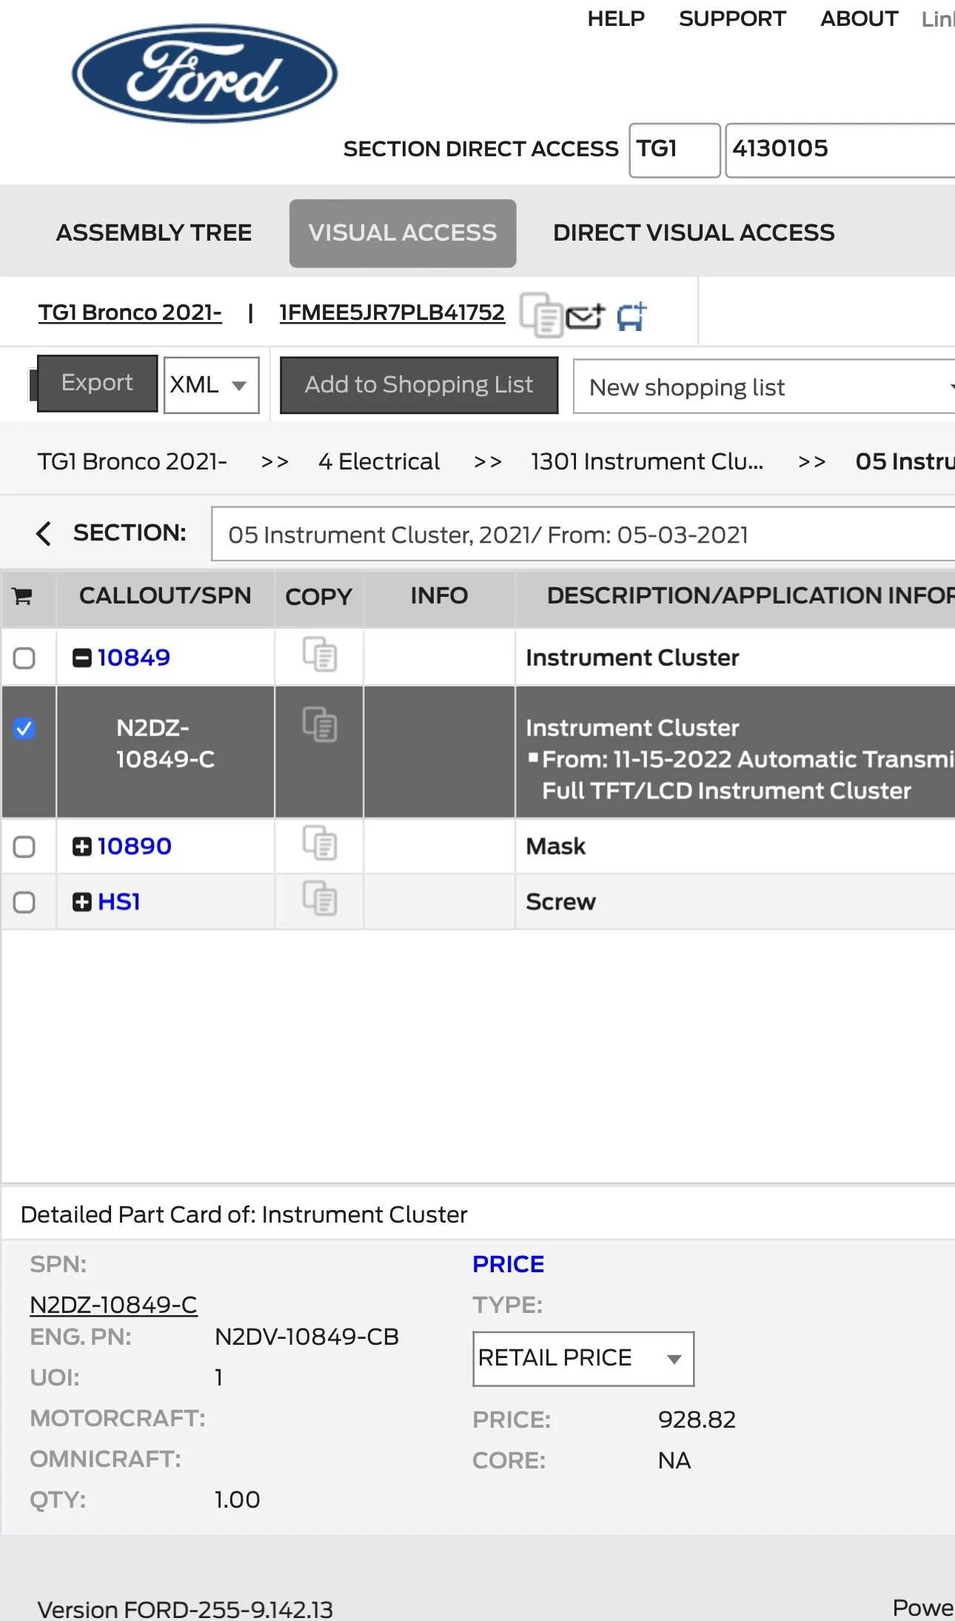Viewport: 955px width, 1621px height.
Task: Open the RETAIL PRICE type dropdown
Action: [583, 1359]
